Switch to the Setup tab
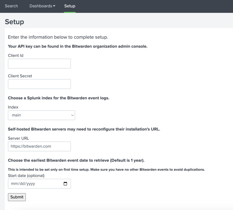The image size is (233, 210). 70,6
